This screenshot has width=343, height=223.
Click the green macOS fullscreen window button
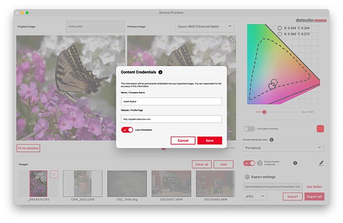tap(27, 13)
